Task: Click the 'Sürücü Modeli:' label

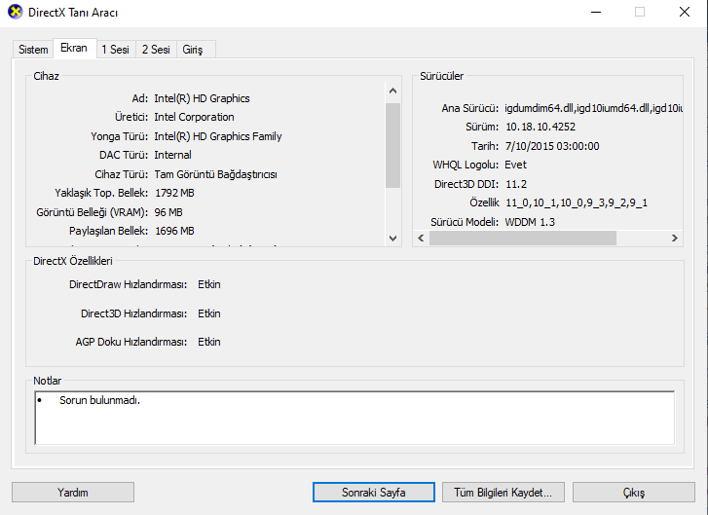Action: [x=465, y=222]
